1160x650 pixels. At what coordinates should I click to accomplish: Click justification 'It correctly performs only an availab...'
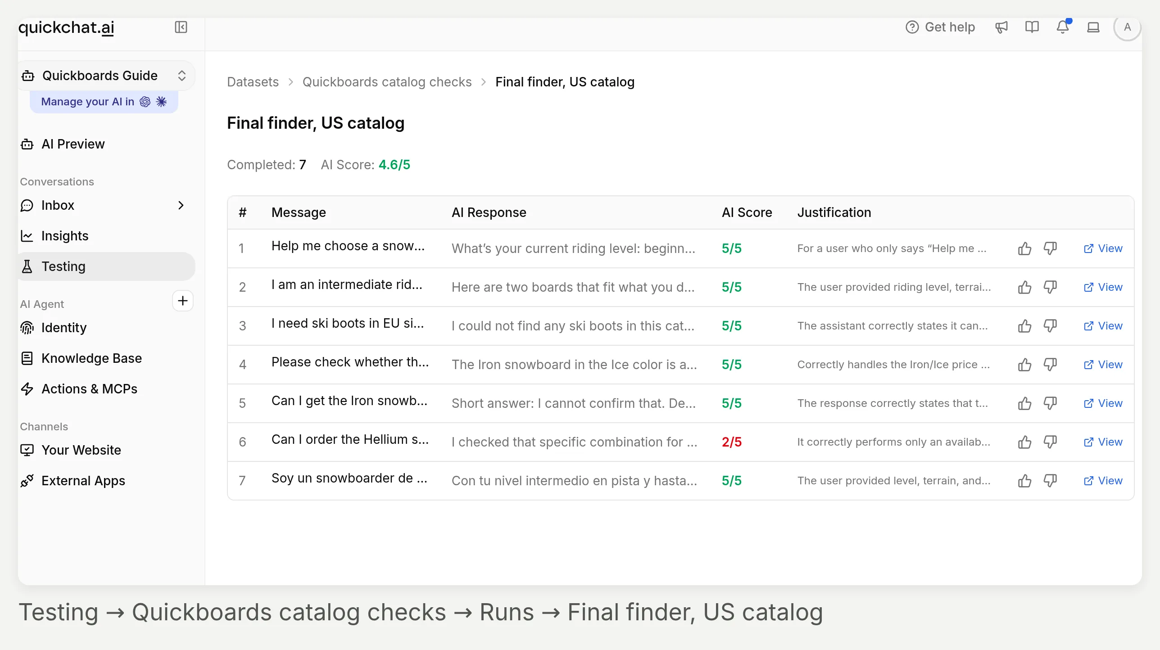893,442
